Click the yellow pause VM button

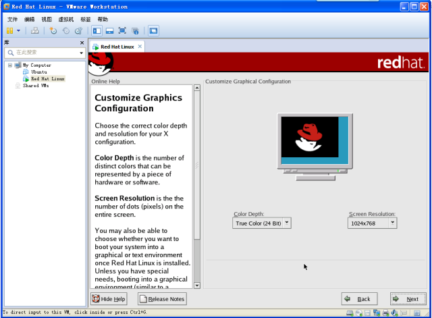pyautogui.click(x=10, y=30)
